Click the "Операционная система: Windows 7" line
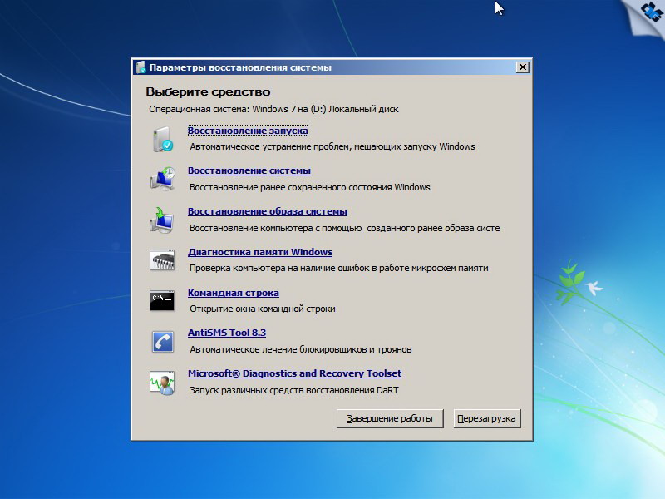This screenshot has width=665, height=499. [273, 109]
